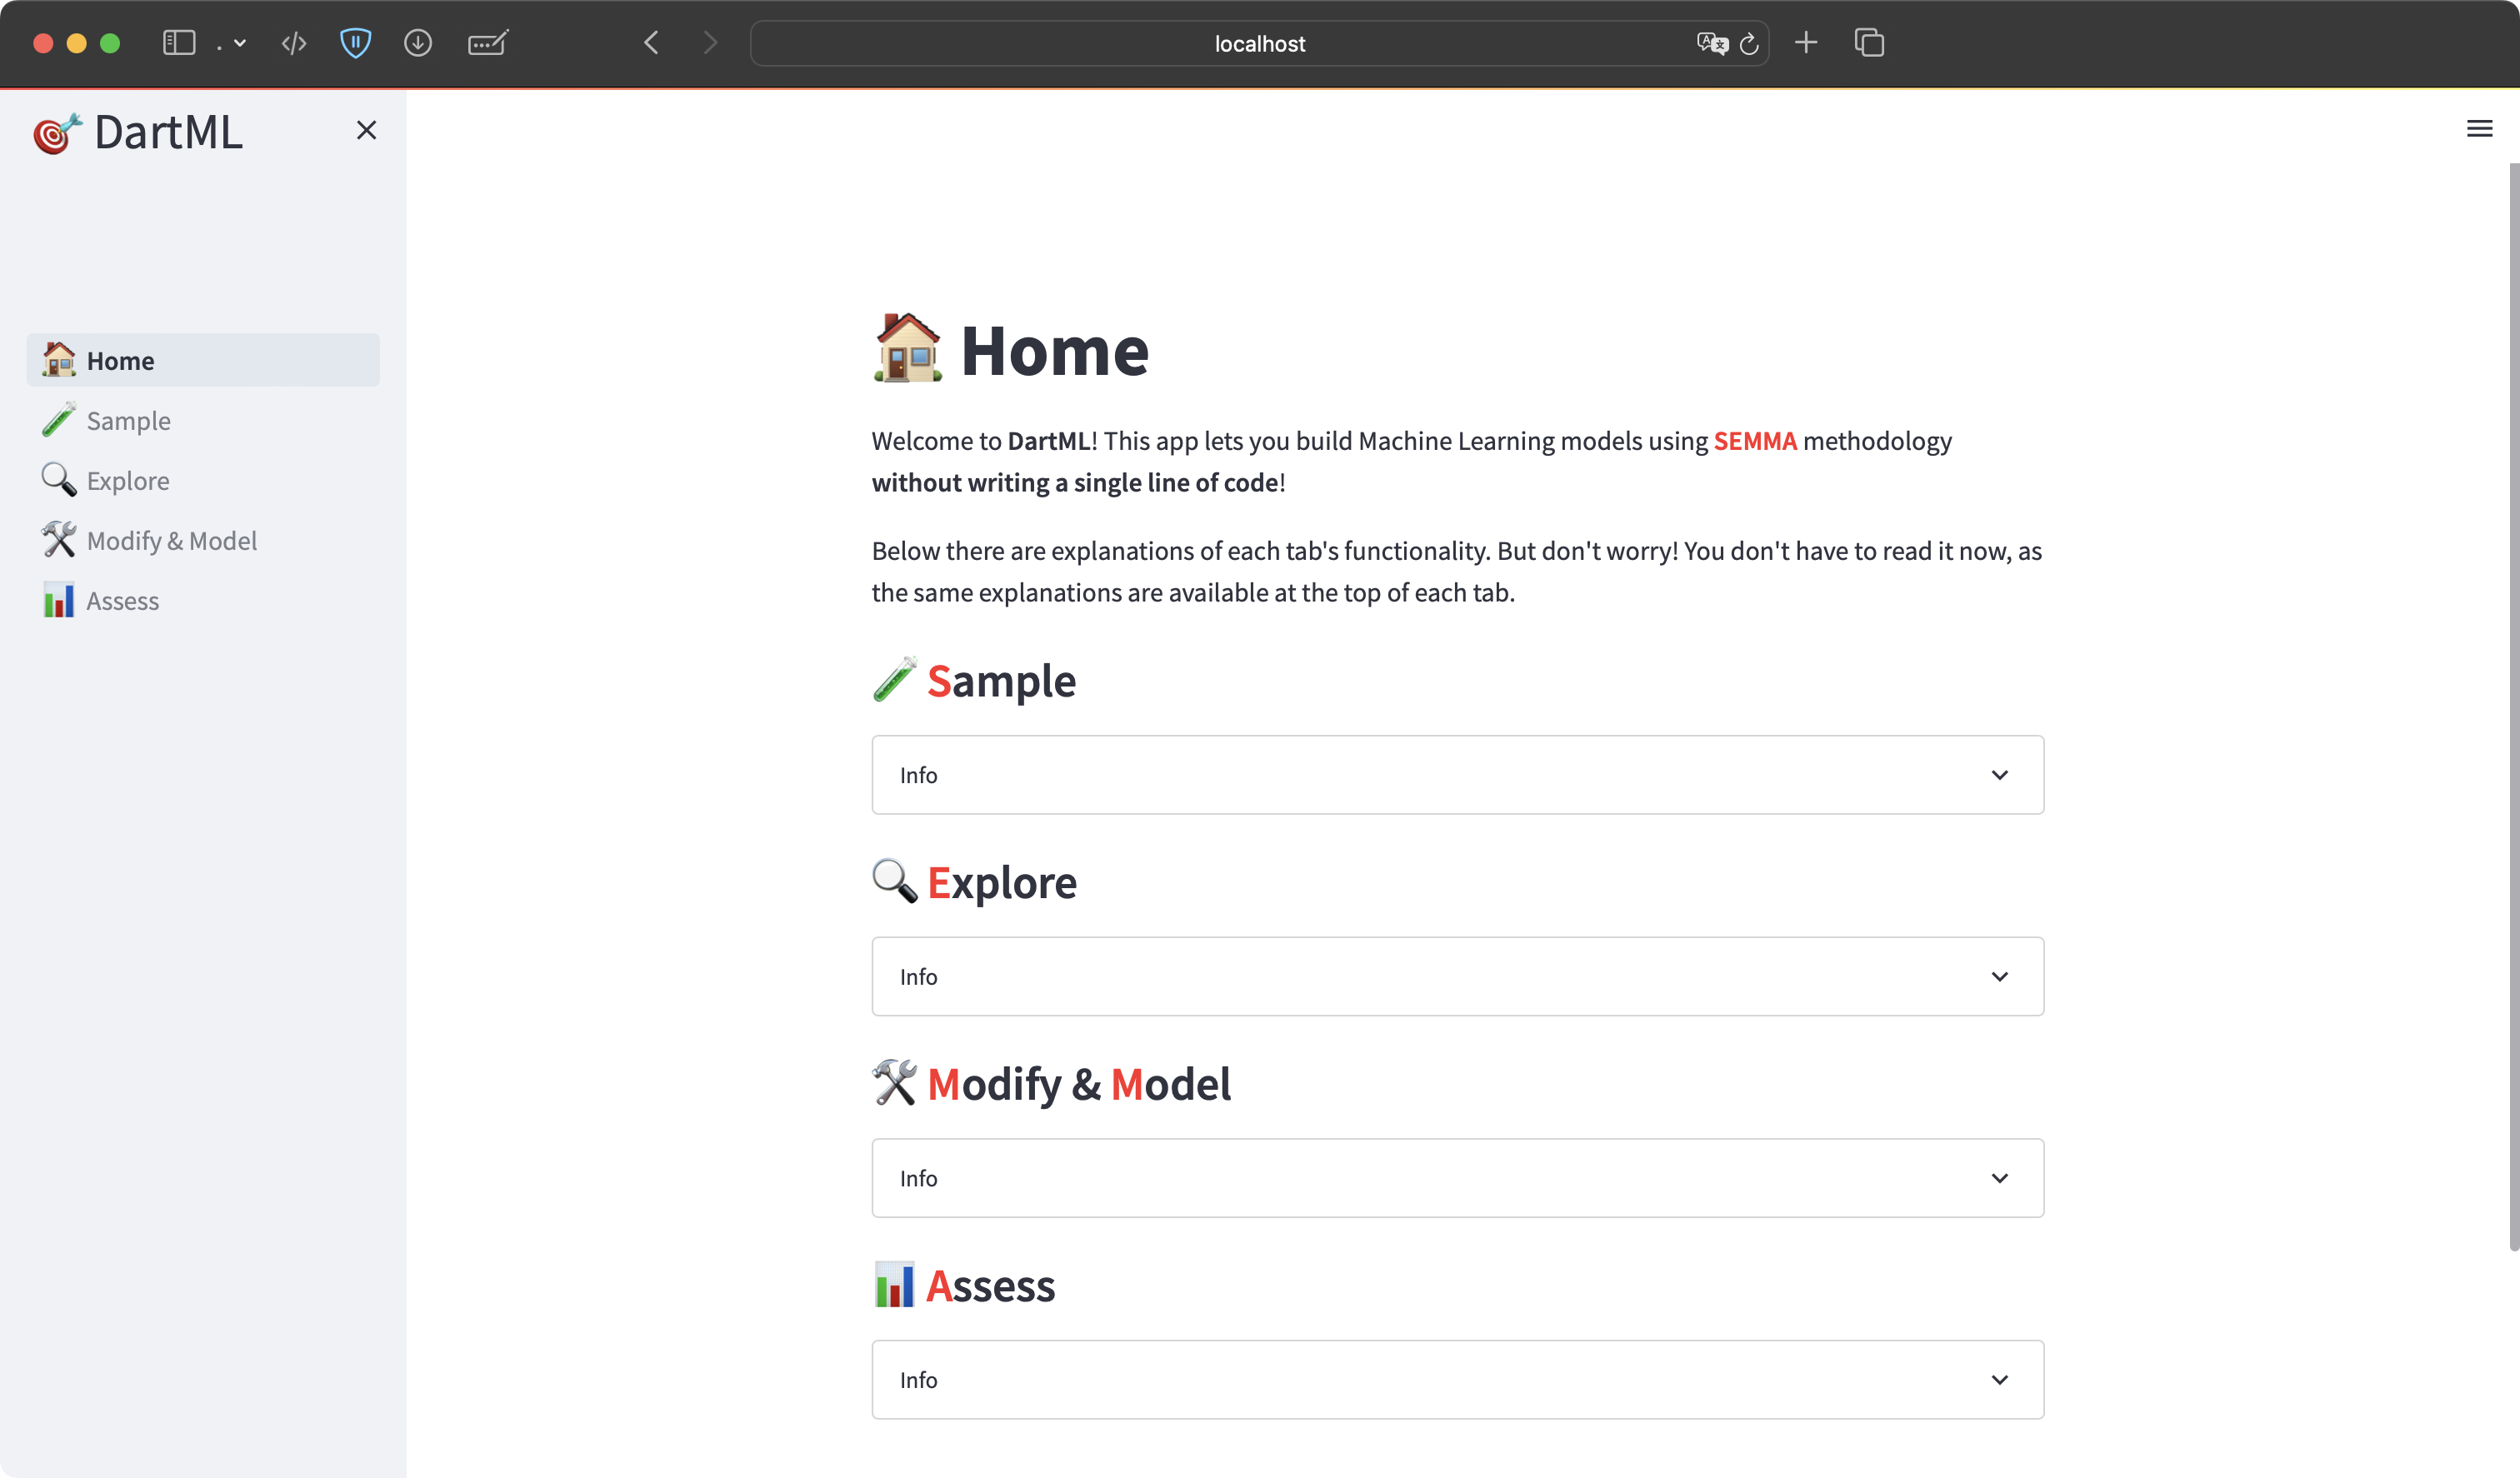Open the Explore page in sidebar

203,480
